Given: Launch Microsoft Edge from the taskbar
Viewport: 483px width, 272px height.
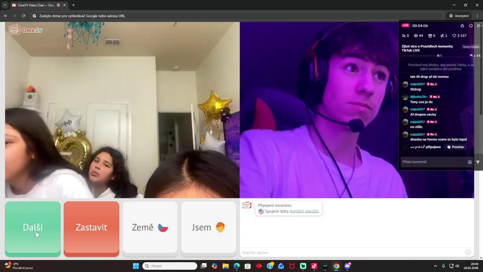Looking at the screenshot, I should coord(237,266).
